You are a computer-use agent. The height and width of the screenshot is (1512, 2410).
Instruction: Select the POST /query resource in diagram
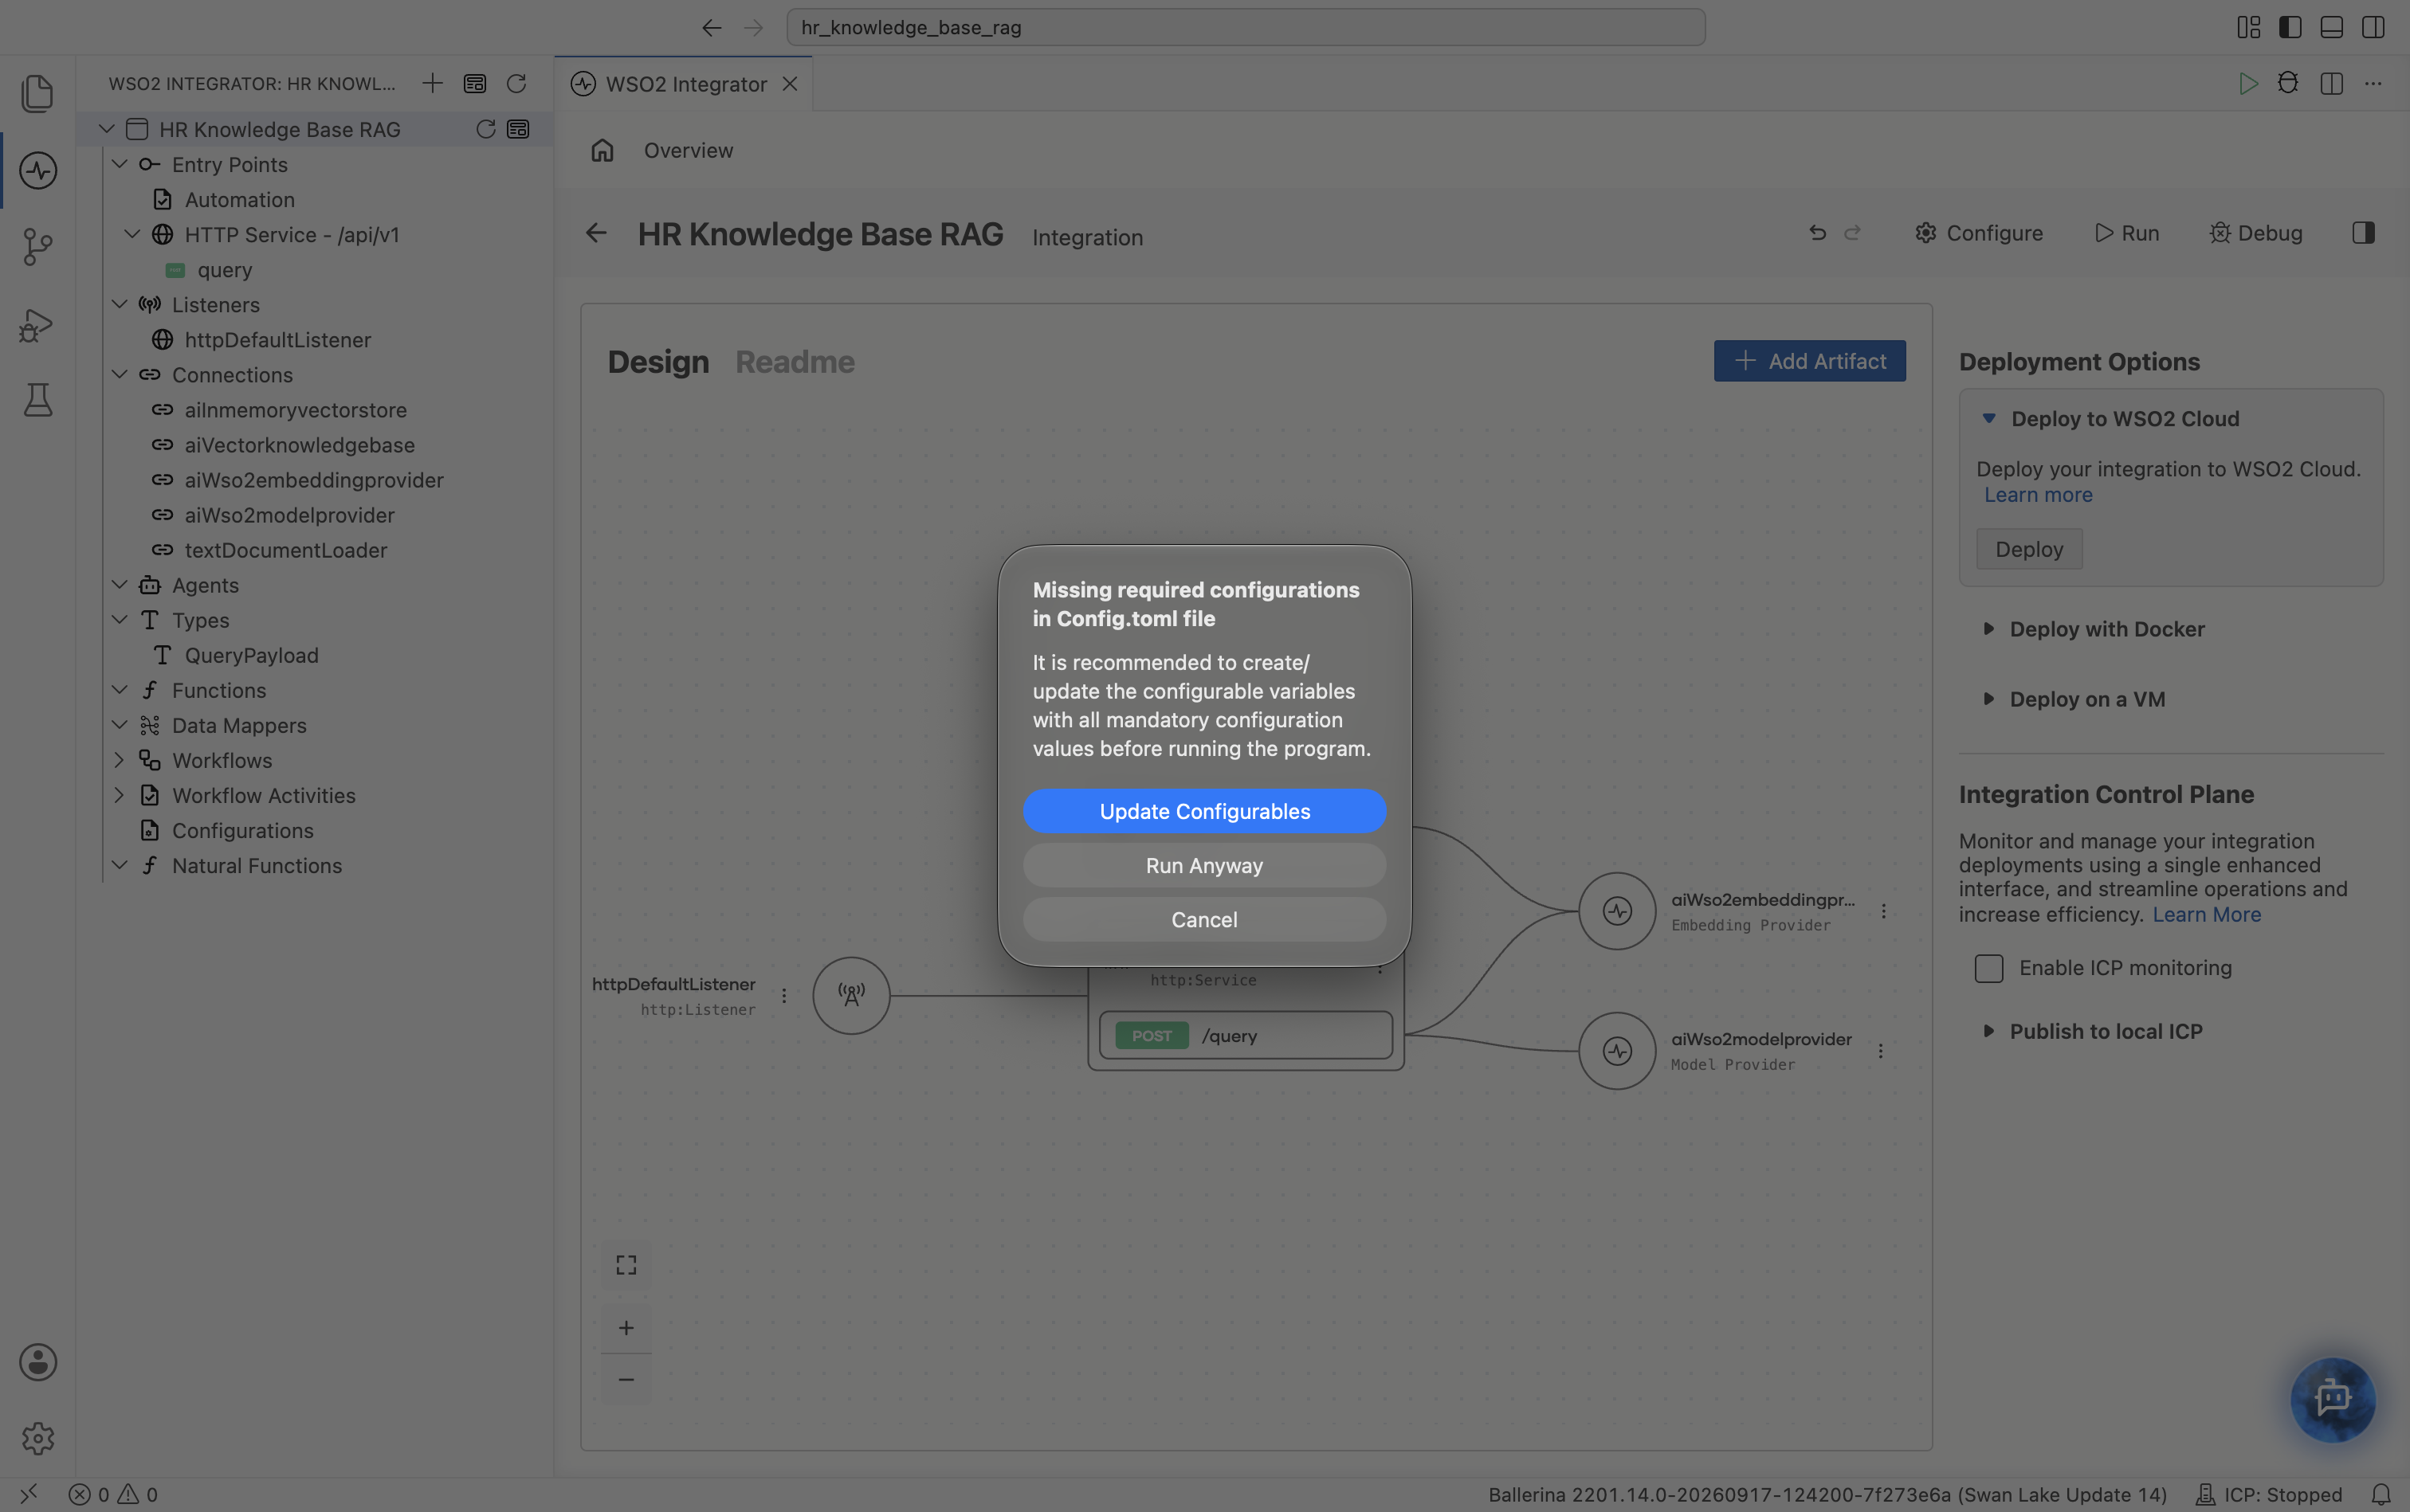1246,1035
